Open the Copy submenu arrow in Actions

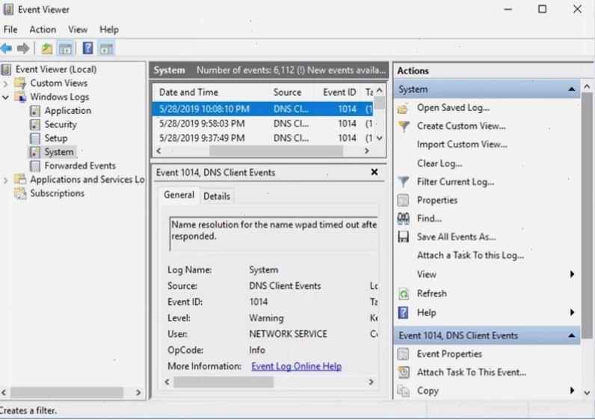pos(572,390)
